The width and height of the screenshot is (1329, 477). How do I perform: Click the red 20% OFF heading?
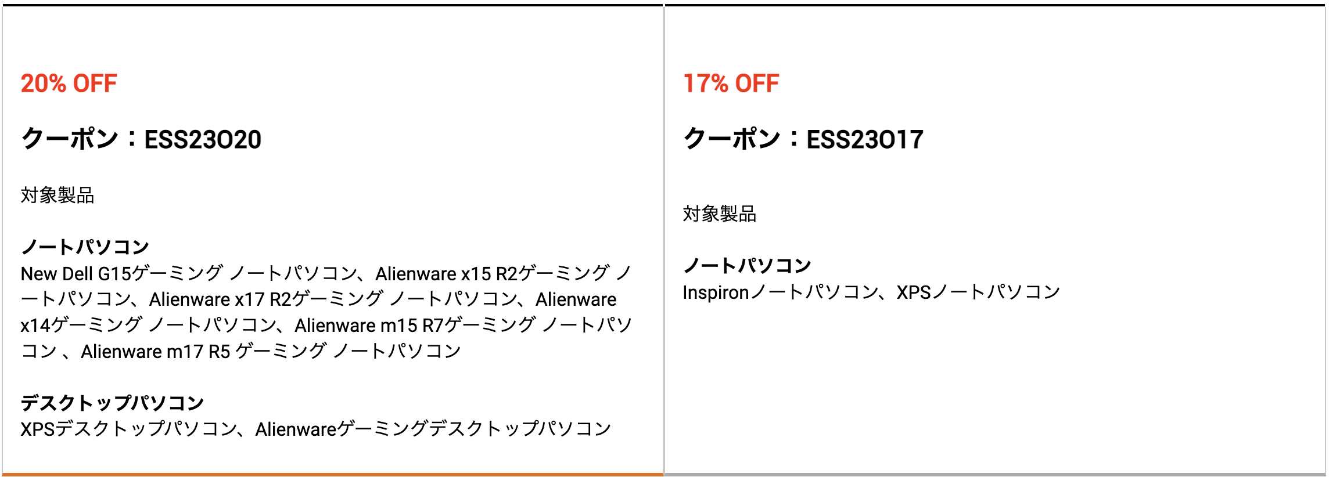69,84
